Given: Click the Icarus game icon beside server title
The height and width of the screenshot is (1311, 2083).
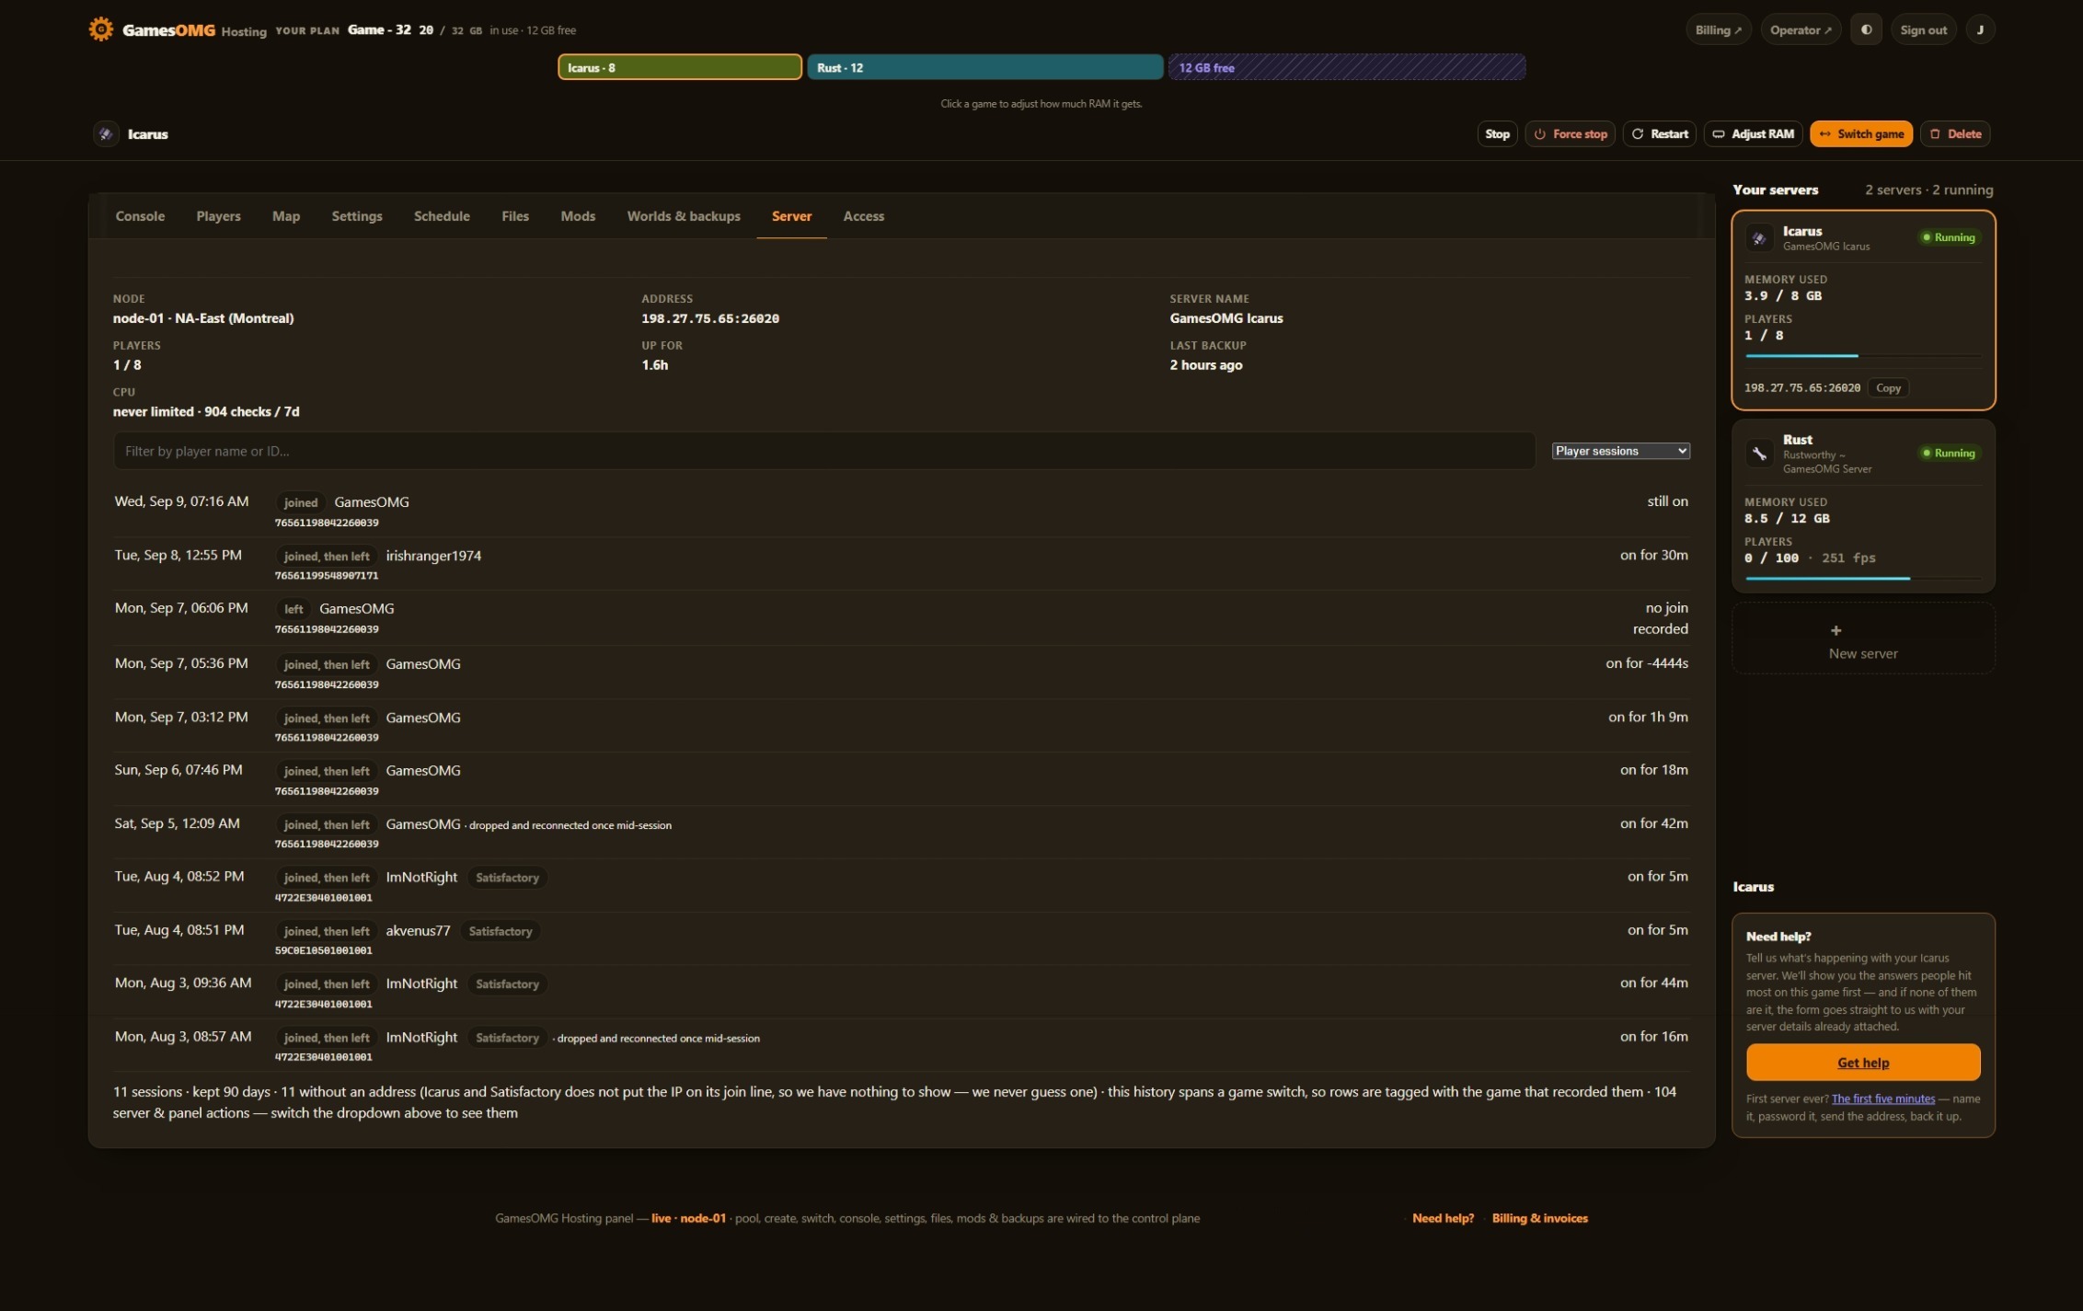Looking at the screenshot, I should coord(106,133).
